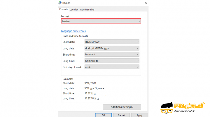Expand the Short time format dropdown

click(x=112, y=54)
